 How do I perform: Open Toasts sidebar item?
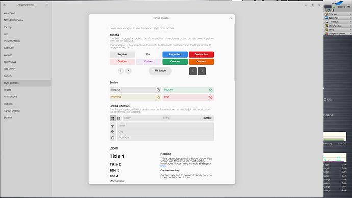coord(26,90)
